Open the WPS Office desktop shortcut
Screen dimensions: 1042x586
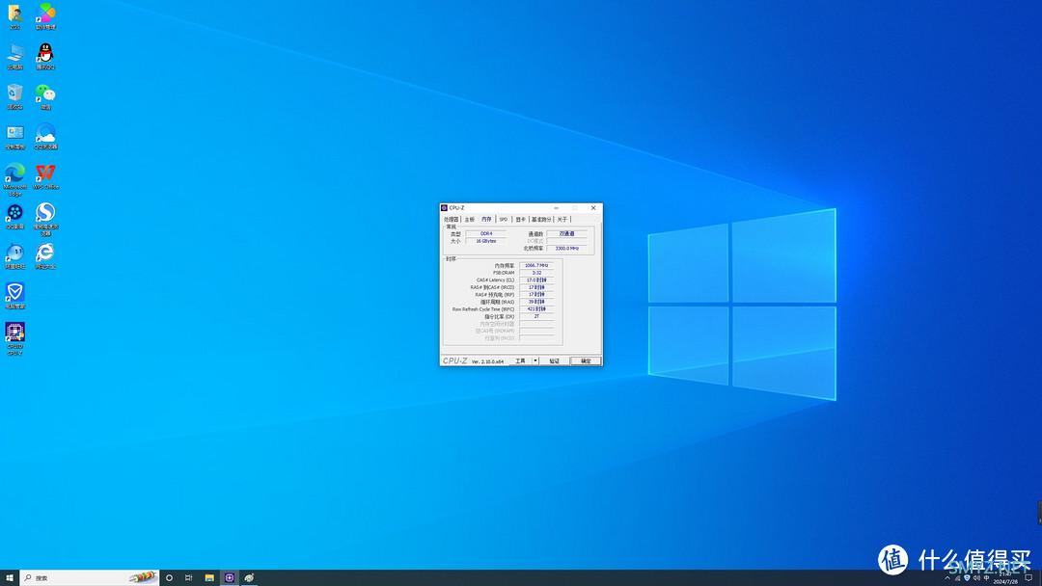[45, 175]
